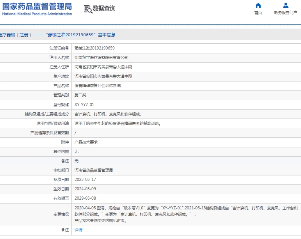Click the 结构及组成/主要组成成分 label
This screenshot has height=239, width=301.
tap(46, 114)
